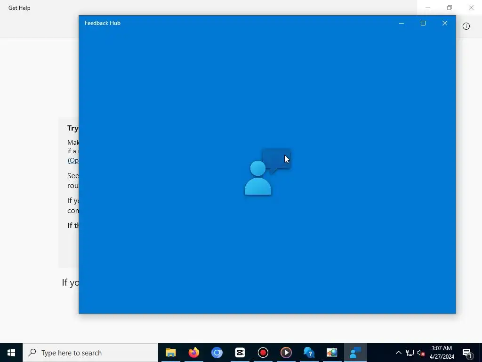The height and width of the screenshot is (362, 482).
Task: Click the Feedback Hub taskbar icon
Action: pos(355,353)
